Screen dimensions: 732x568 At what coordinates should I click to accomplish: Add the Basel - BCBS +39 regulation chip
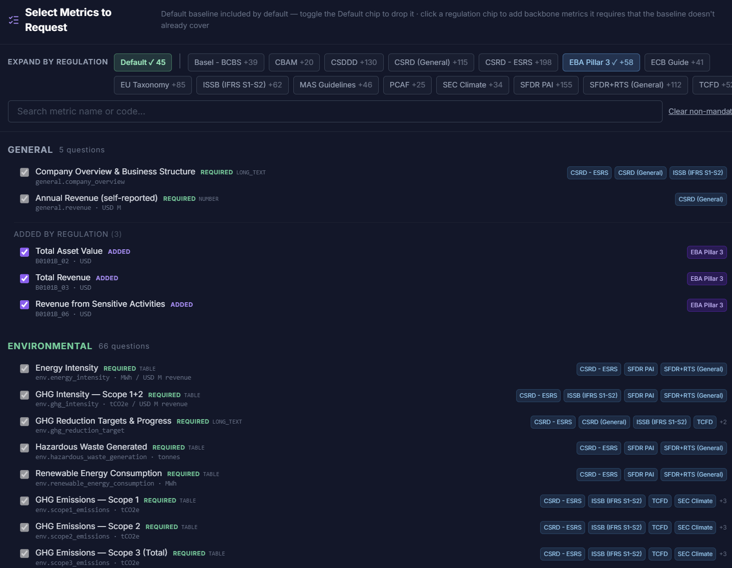pos(226,62)
